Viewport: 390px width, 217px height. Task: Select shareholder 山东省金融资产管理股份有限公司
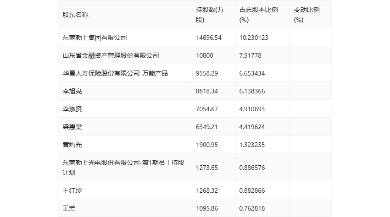[x=111, y=55]
